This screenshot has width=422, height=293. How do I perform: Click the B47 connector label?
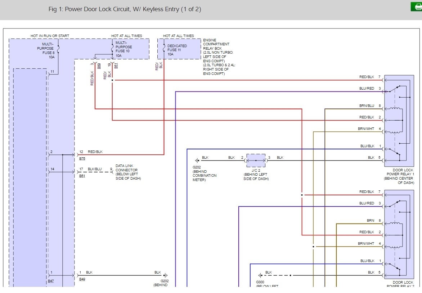click(51, 279)
